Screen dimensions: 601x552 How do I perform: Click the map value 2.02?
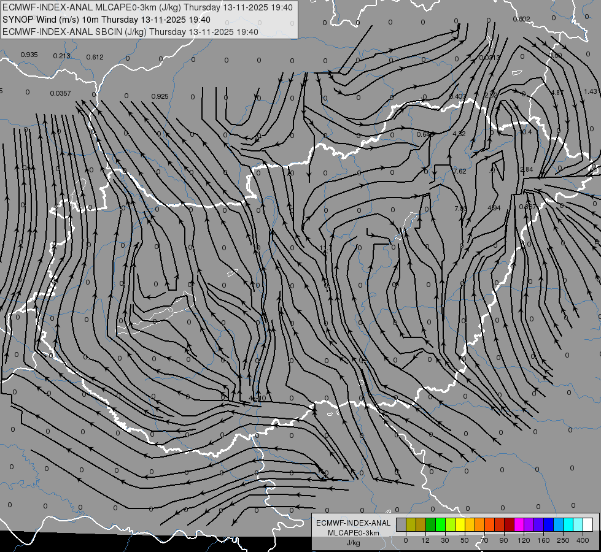[x=491, y=95]
